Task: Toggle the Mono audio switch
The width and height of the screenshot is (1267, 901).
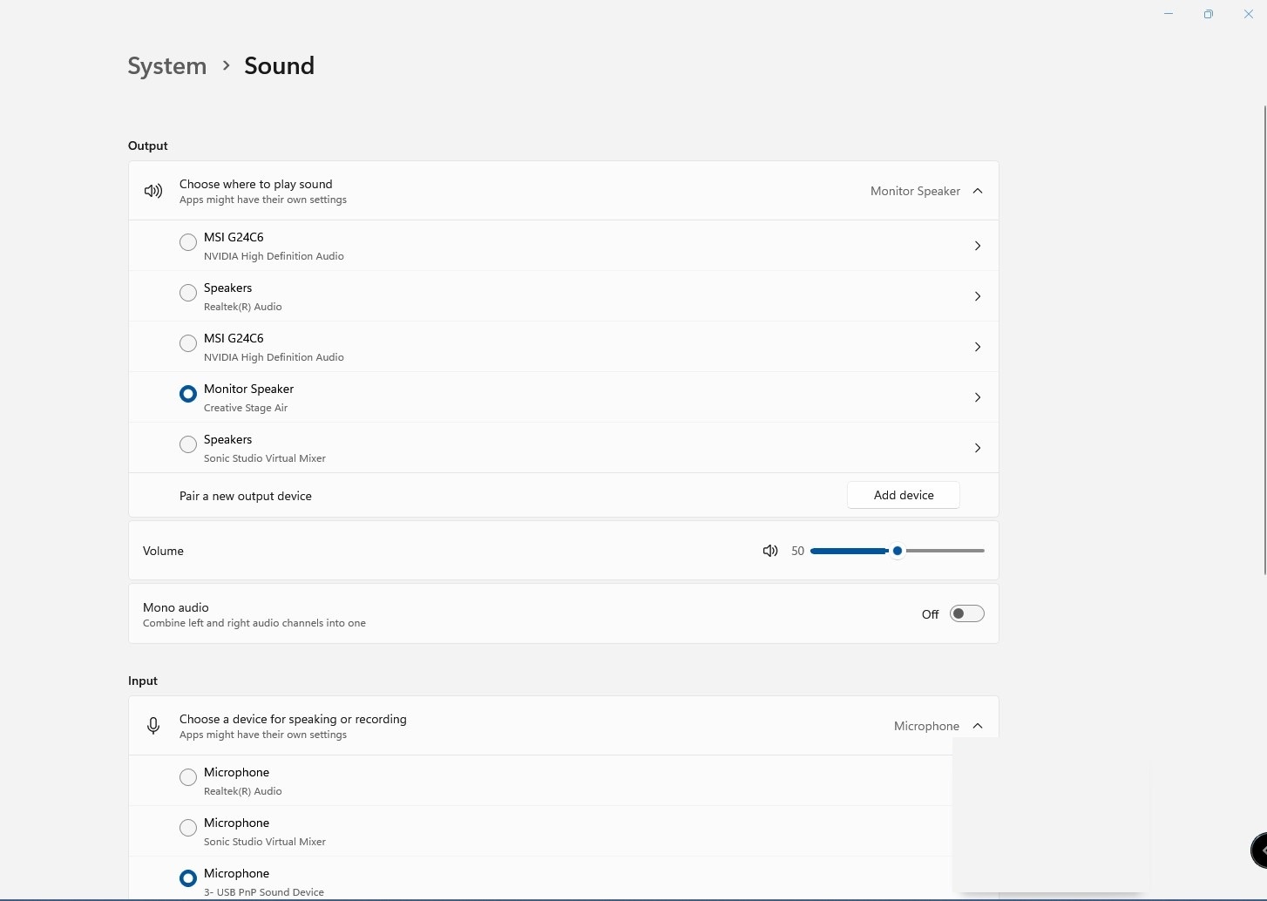Action: (967, 613)
